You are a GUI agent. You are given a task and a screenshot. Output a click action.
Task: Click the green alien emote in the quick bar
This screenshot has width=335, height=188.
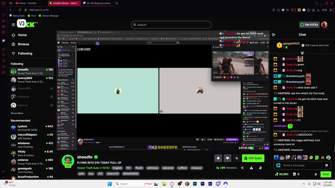pyautogui.click(x=317, y=157)
